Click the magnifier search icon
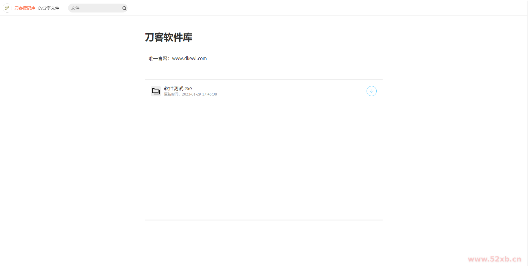 (x=124, y=8)
